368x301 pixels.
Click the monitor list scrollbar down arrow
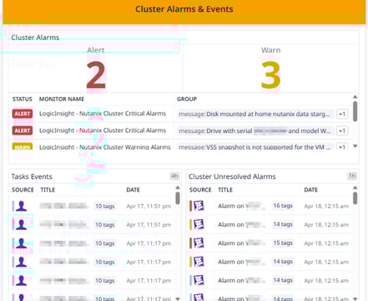click(x=355, y=146)
